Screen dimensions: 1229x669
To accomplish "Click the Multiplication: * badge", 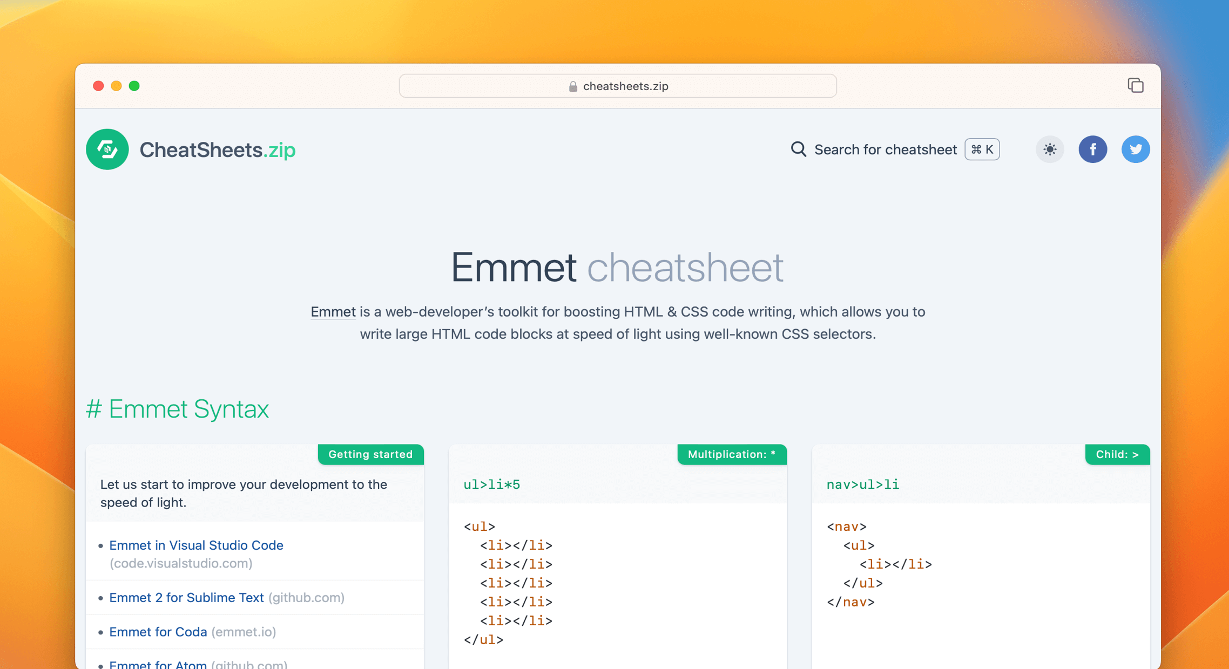I will (x=731, y=454).
